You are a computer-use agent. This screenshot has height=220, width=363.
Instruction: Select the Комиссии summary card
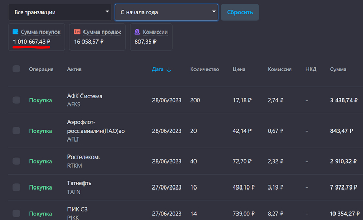coord(151,37)
